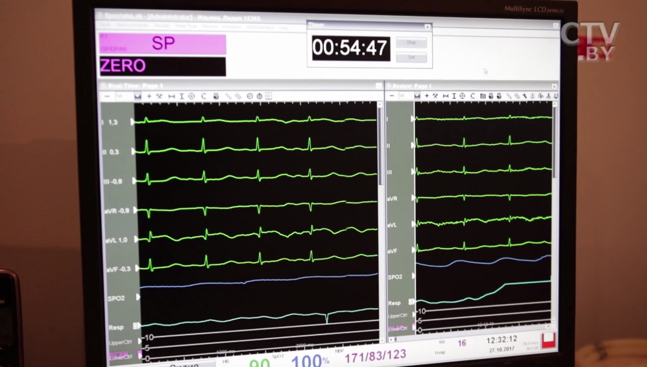Click the SpO2 100% value
Viewport: 647px width, 367px height.
pyautogui.click(x=310, y=361)
